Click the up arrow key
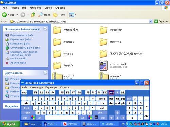The height and width of the screenshot is (127, 170). [117, 113]
